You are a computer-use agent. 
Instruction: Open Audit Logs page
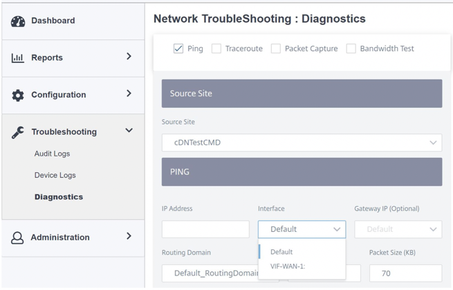pyautogui.click(x=52, y=154)
